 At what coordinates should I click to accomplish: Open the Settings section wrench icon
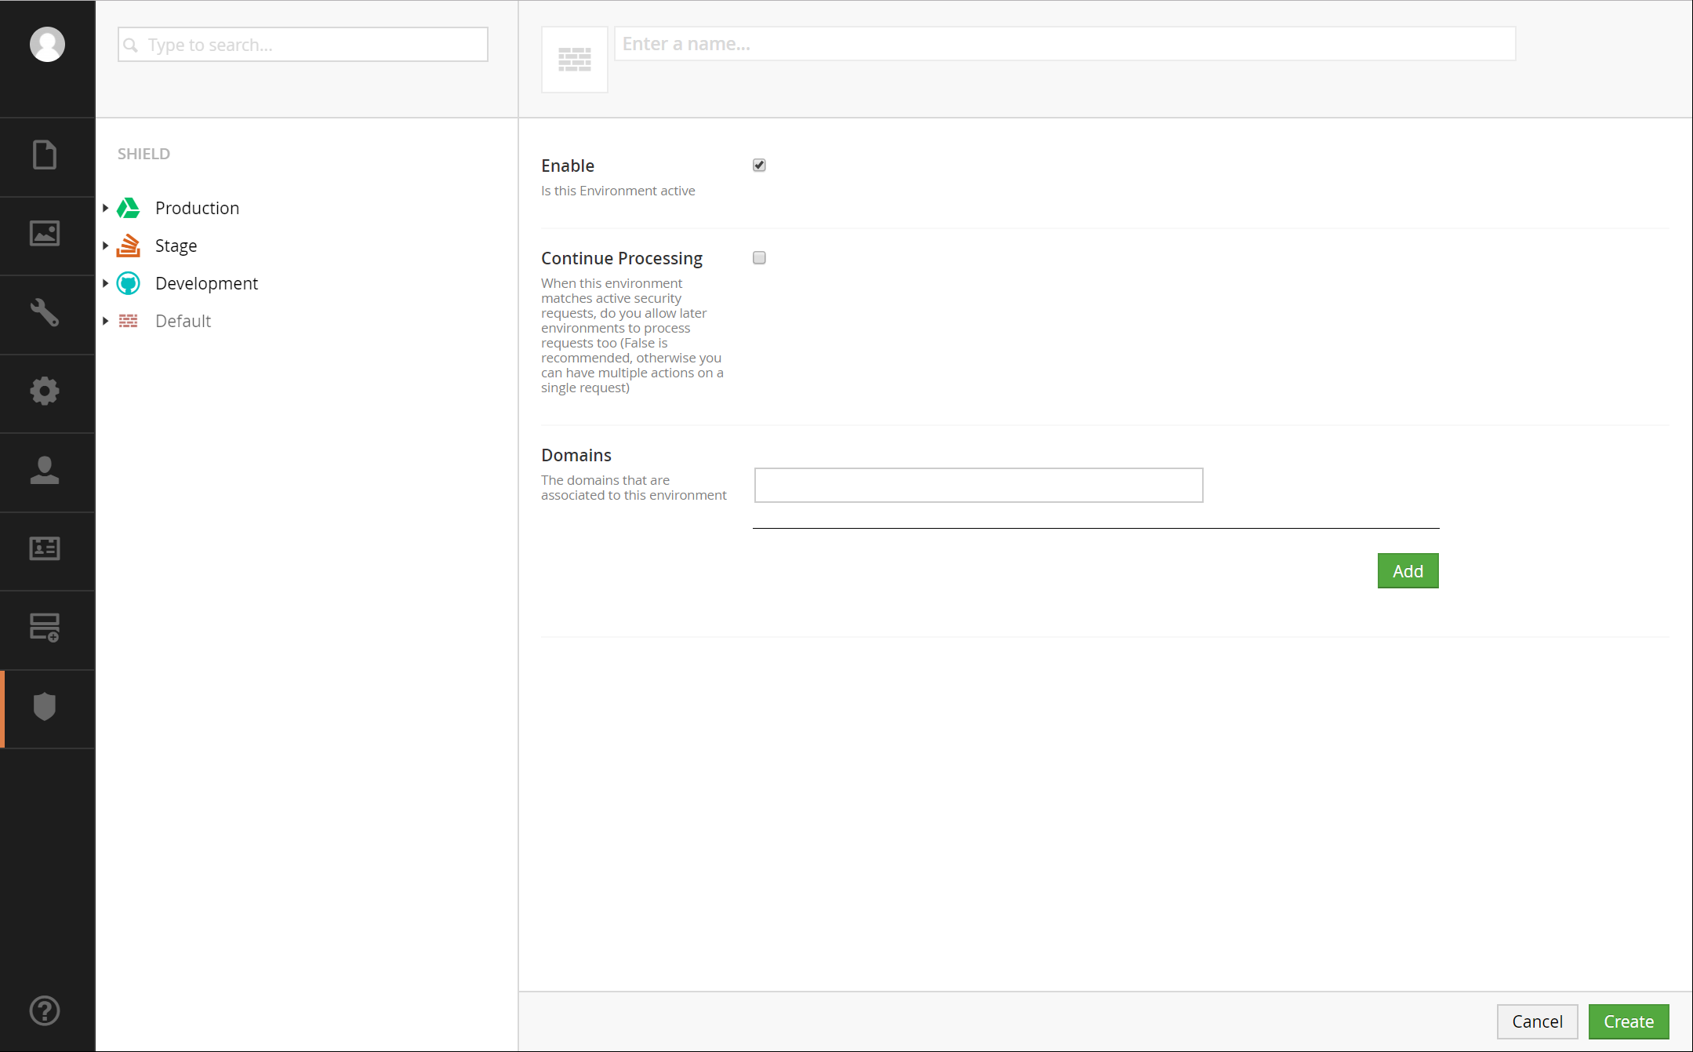tap(45, 312)
